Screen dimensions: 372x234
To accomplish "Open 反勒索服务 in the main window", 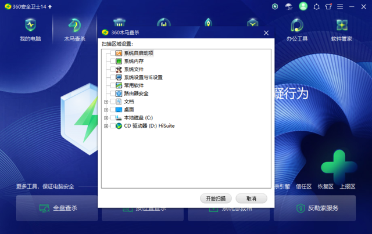I will [x=314, y=208].
